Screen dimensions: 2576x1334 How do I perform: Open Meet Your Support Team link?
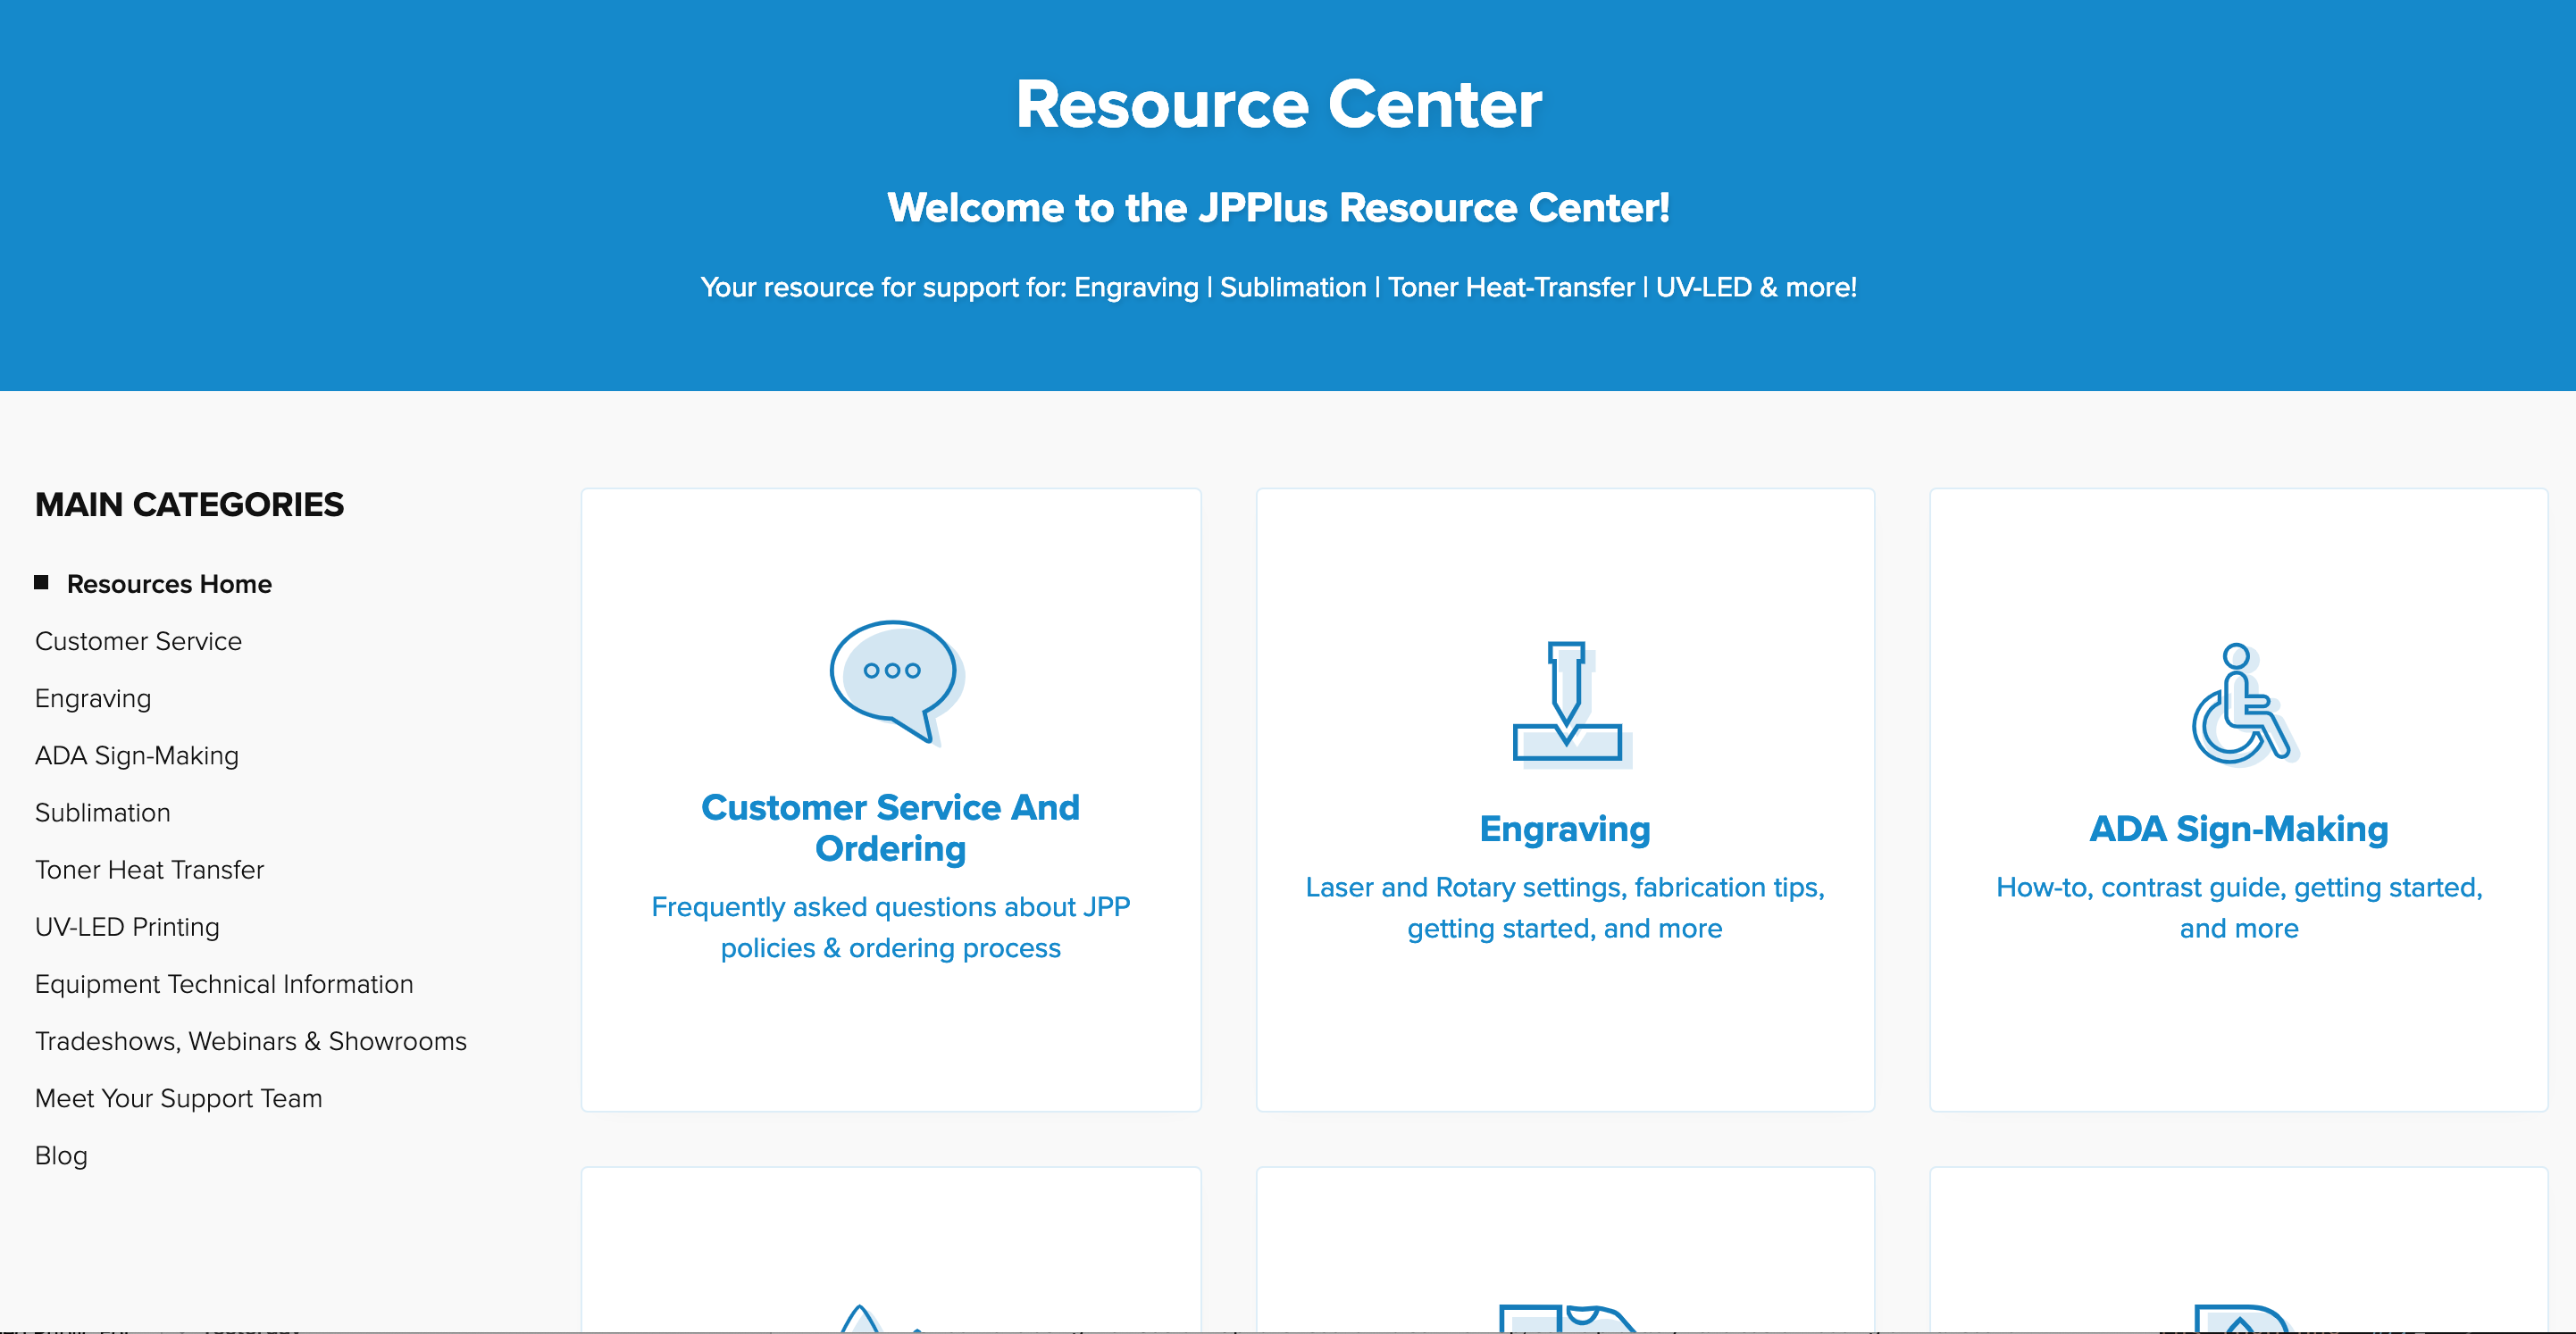178,1097
